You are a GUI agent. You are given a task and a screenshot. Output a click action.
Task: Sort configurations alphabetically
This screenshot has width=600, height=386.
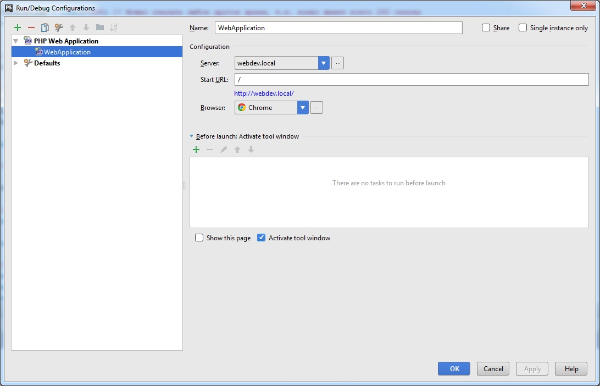click(x=114, y=27)
